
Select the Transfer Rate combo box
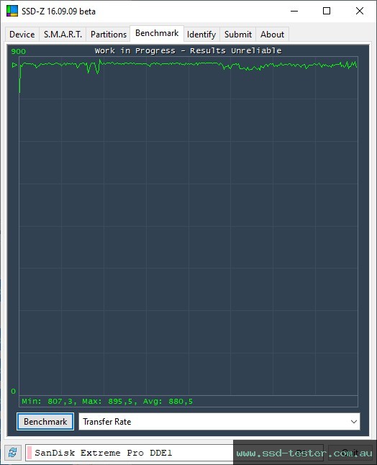pos(219,421)
